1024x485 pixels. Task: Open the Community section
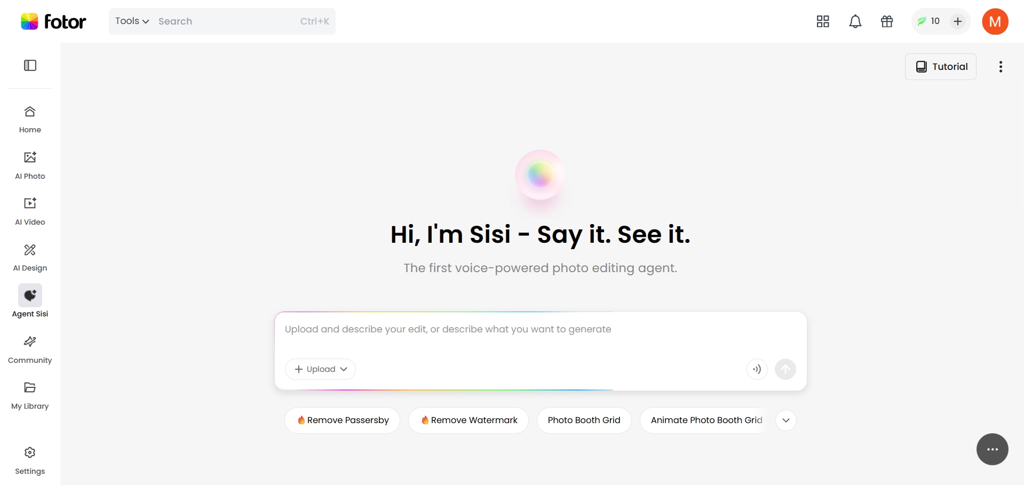pyautogui.click(x=30, y=348)
